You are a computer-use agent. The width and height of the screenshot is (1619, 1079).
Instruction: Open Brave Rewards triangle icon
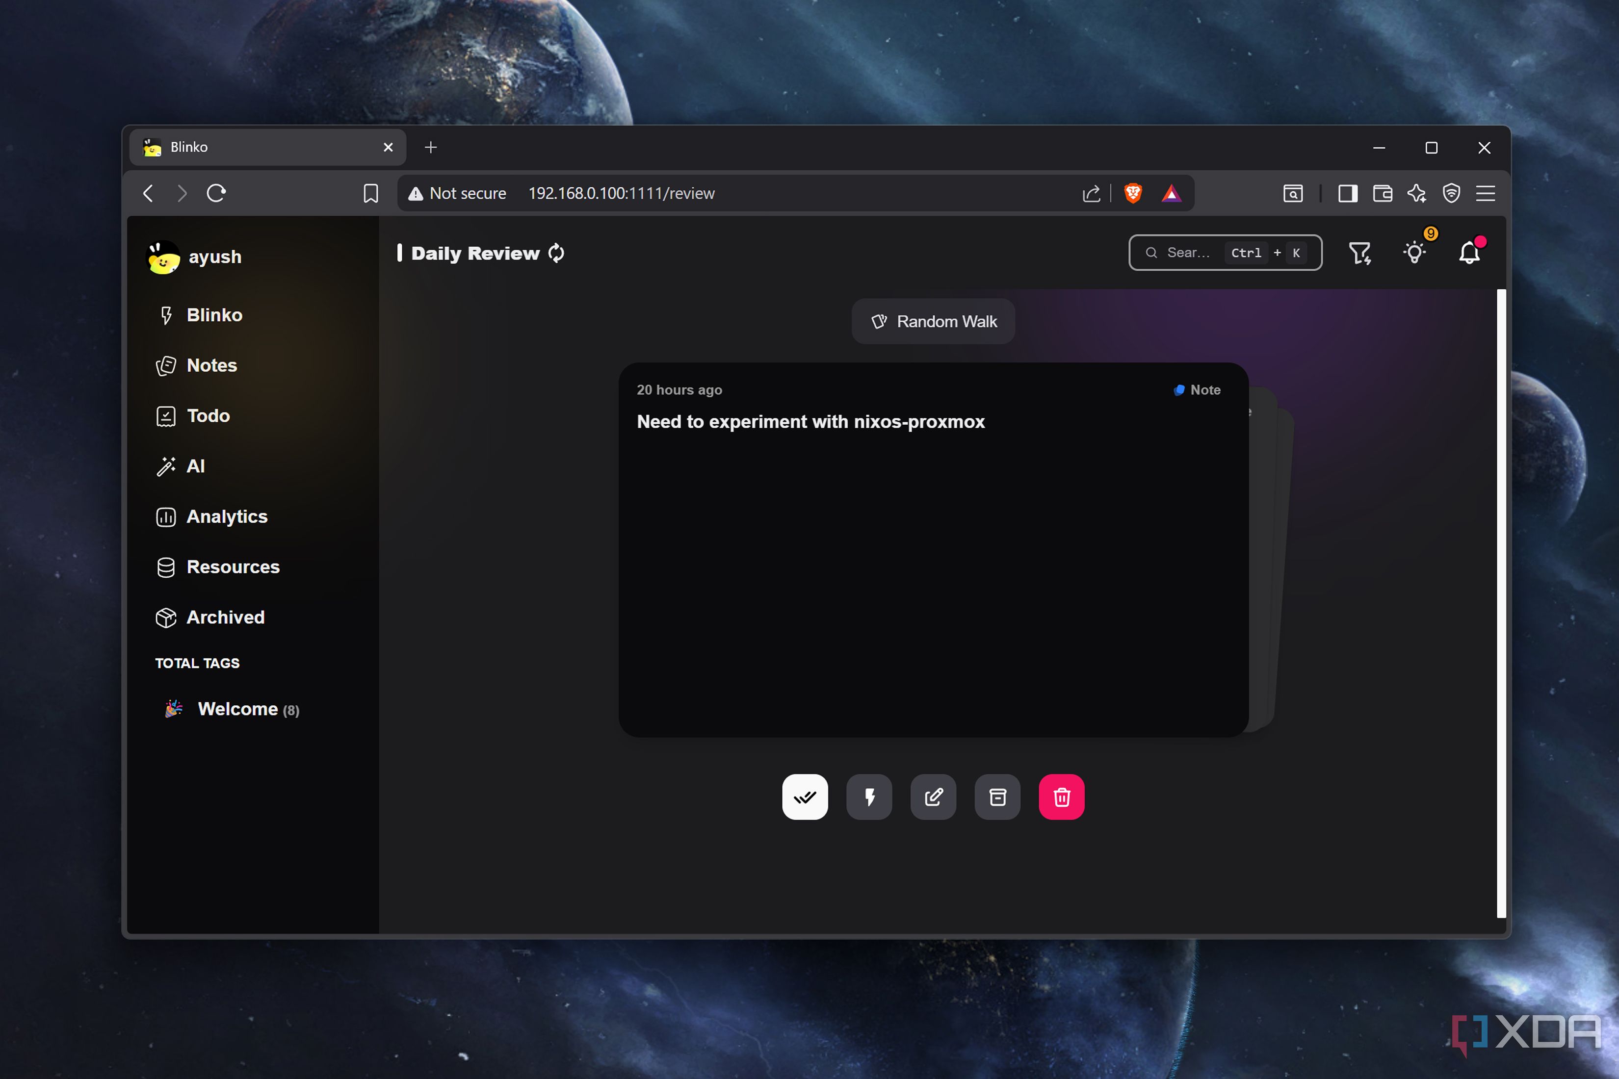pos(1172,193)
